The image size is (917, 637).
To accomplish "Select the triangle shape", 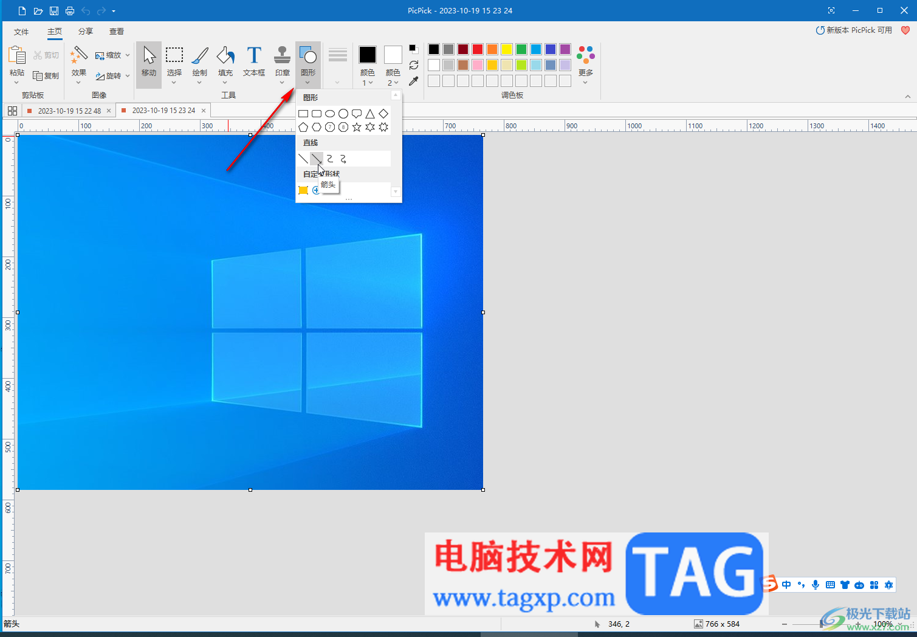I will click(x=370, y=114).
